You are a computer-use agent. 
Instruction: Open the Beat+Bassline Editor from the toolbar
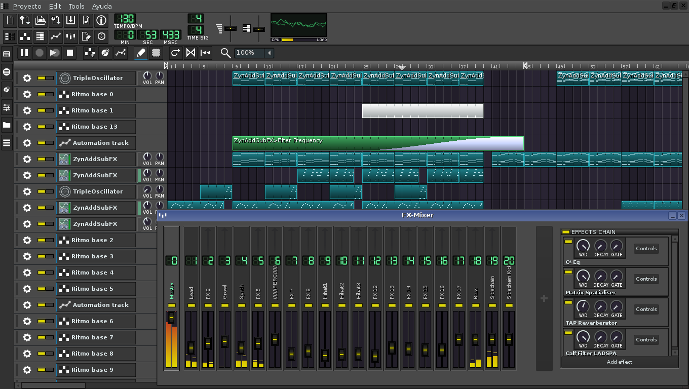coord(25,36)
